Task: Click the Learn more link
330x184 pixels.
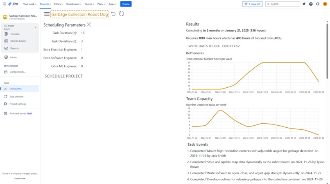Action: point(20,179)
